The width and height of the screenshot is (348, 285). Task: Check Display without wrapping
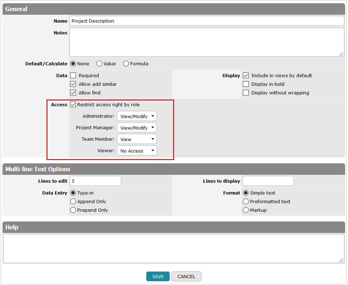click(x=246, y=93)
